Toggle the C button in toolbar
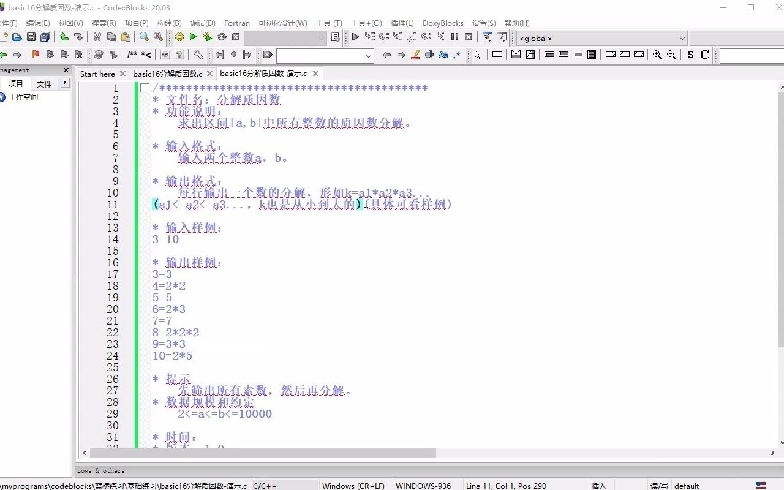Viewport: 784px width, 490px height. pos(704,55)
